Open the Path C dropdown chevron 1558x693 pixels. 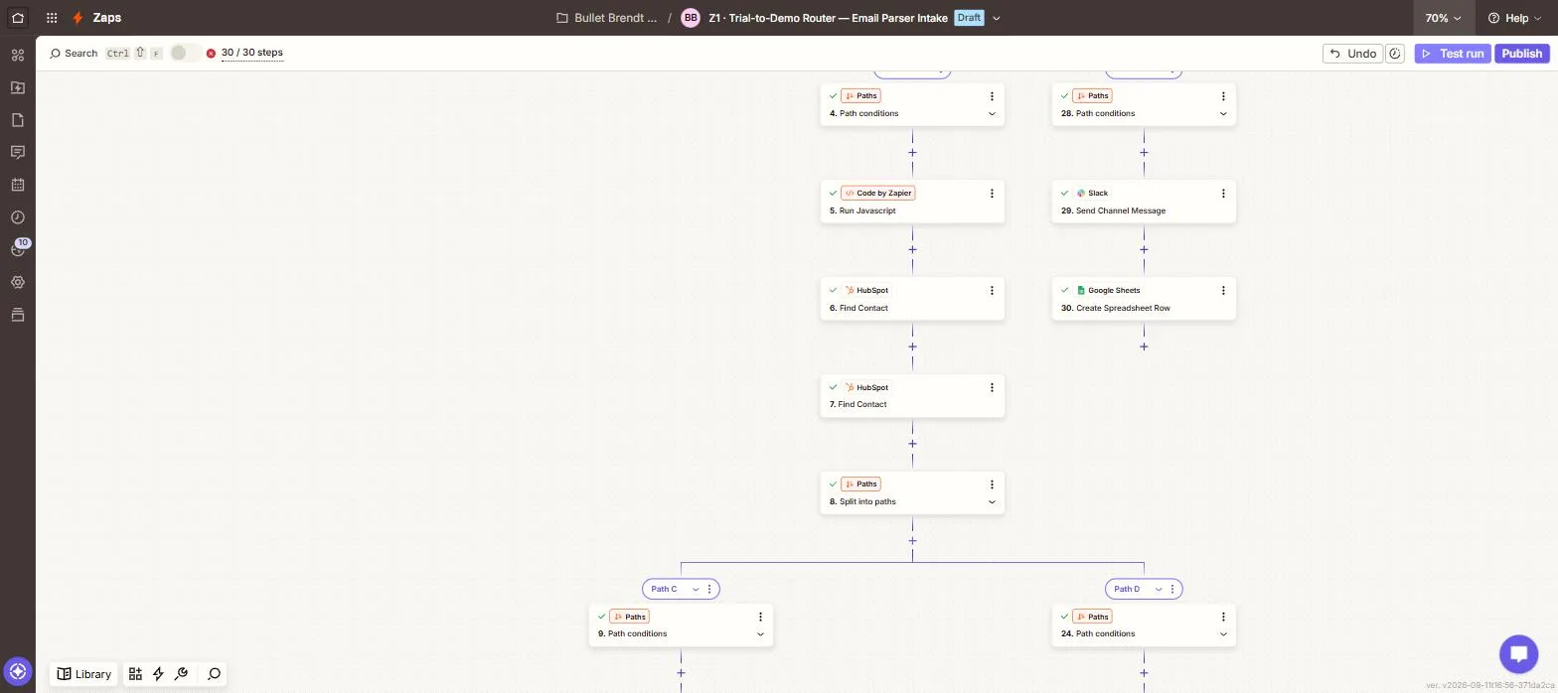tap(696, 590)
